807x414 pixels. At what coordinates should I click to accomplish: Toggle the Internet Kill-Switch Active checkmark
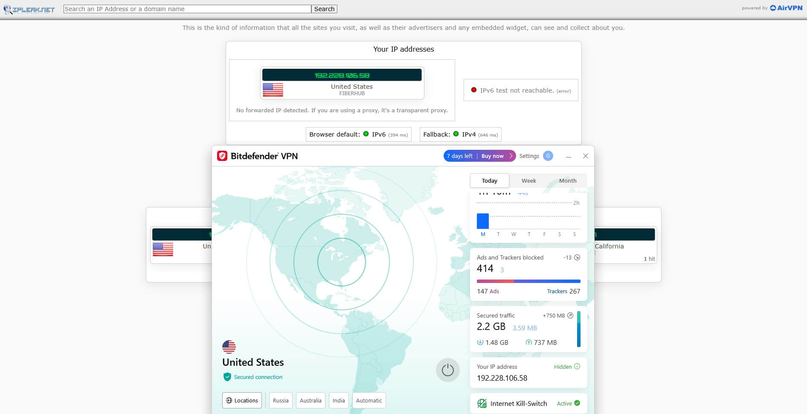click(x=577, y=403)
